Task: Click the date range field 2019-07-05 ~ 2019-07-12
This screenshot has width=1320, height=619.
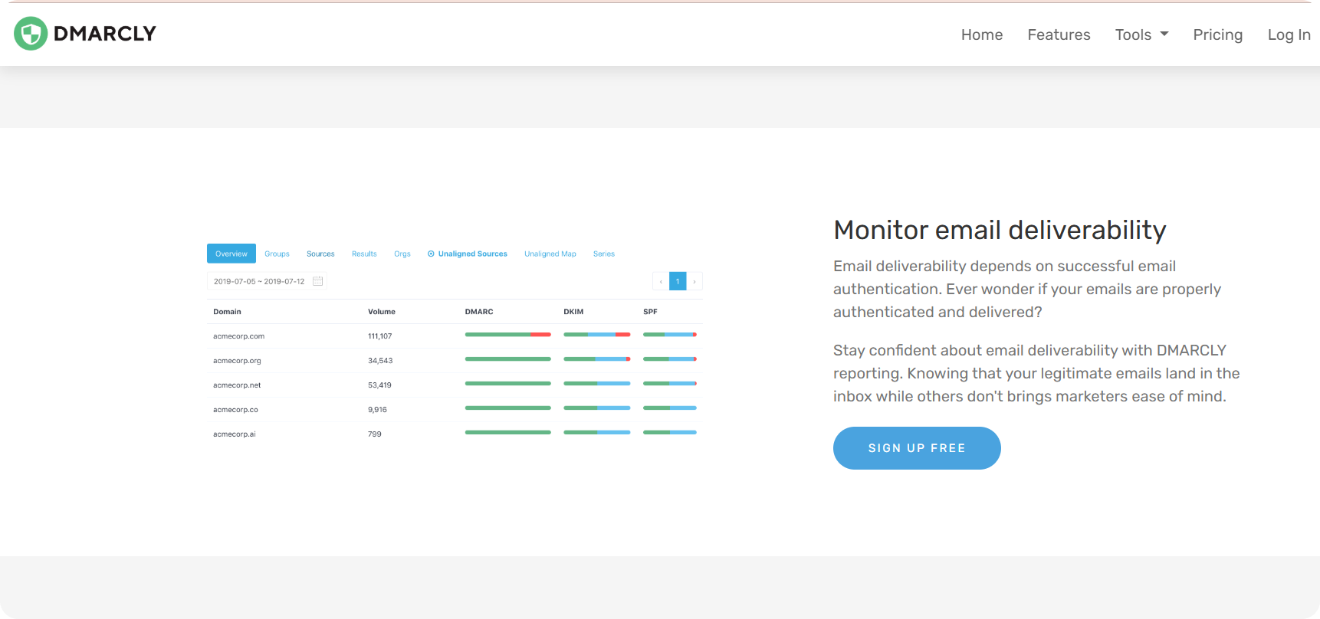Action: point(259,281)
